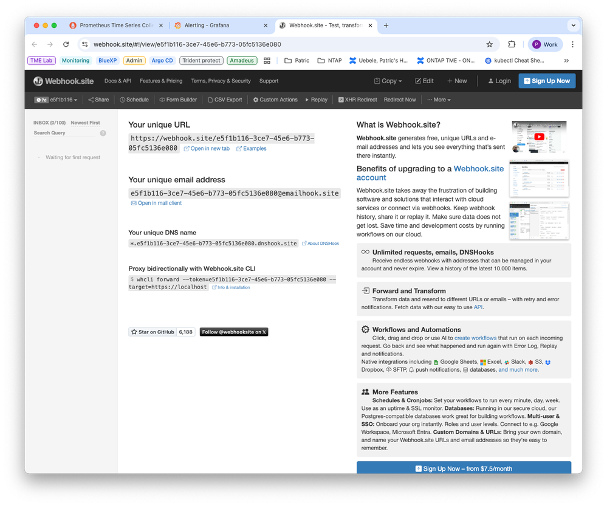The image size is (607, 506).
Task: Open the unique URL in a new tab
Action: click(207, 148)
